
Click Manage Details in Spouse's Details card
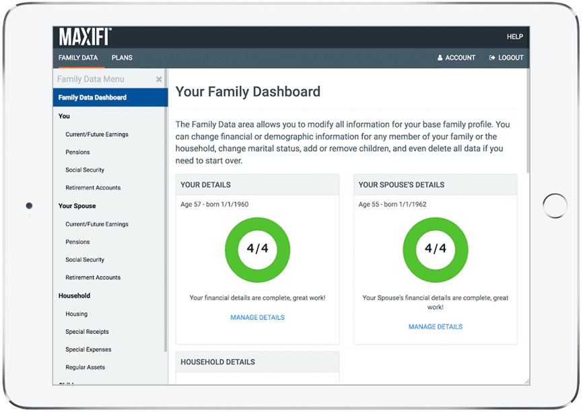pos(436,327)
